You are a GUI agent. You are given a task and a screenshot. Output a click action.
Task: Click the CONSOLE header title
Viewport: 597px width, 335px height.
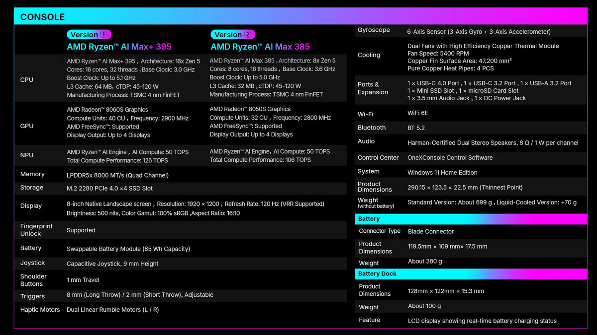click(42, 17)
